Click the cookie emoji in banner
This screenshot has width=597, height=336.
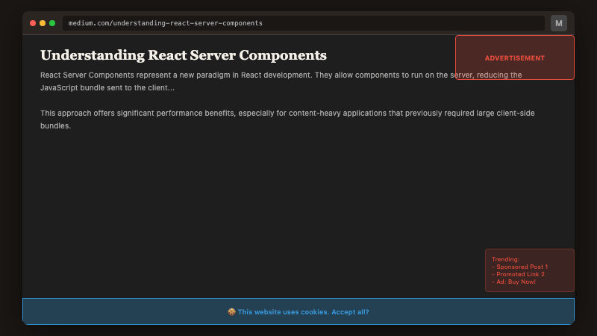click(x=231, y=312)
